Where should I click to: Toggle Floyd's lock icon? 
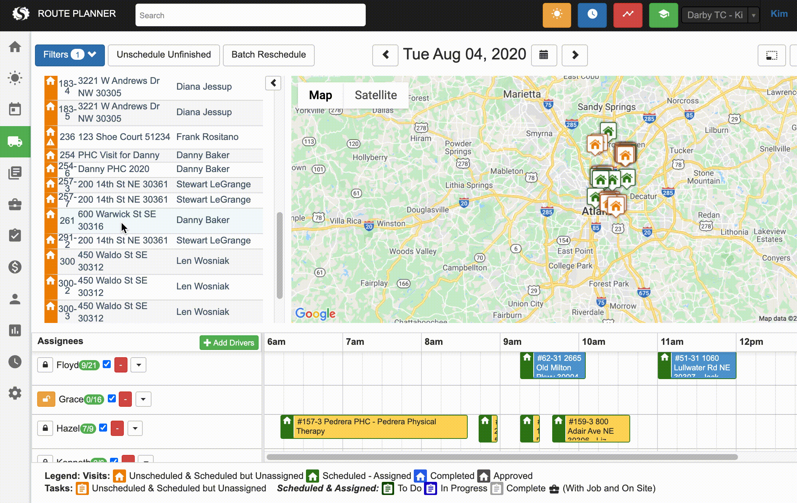pos(45,365)
